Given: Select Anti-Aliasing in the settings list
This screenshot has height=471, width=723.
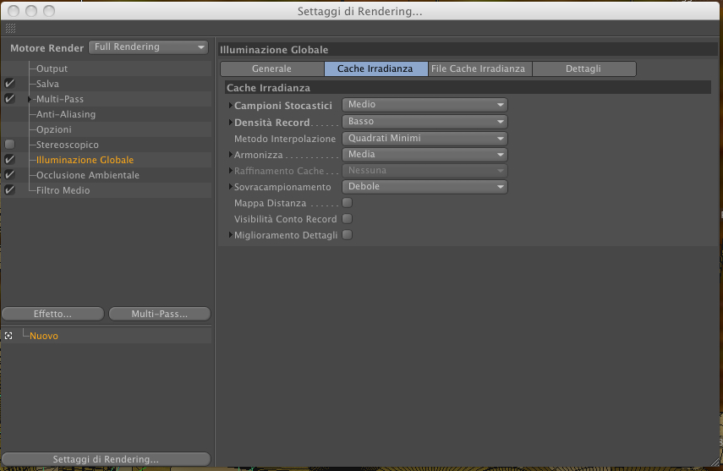Looking at the screenshot, I should (x=66, y=114).
